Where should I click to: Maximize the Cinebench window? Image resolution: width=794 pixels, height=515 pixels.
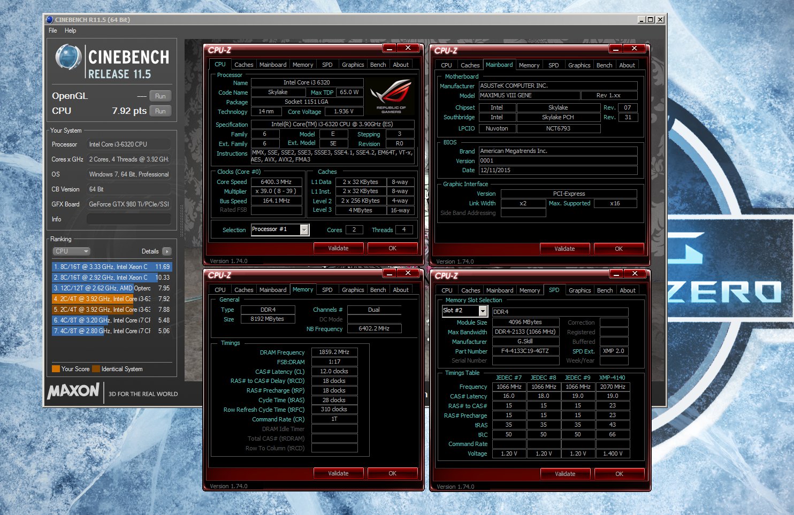tap(650, 20)
